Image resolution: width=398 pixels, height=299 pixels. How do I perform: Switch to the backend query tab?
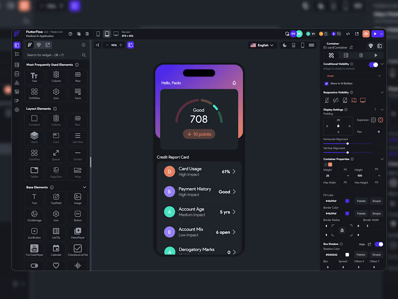[x=346, y=55]
